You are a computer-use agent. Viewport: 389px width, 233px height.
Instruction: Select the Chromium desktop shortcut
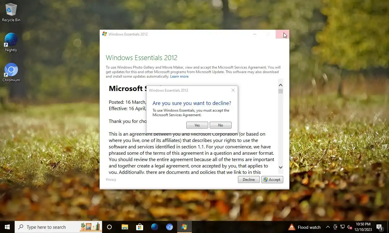11,73
